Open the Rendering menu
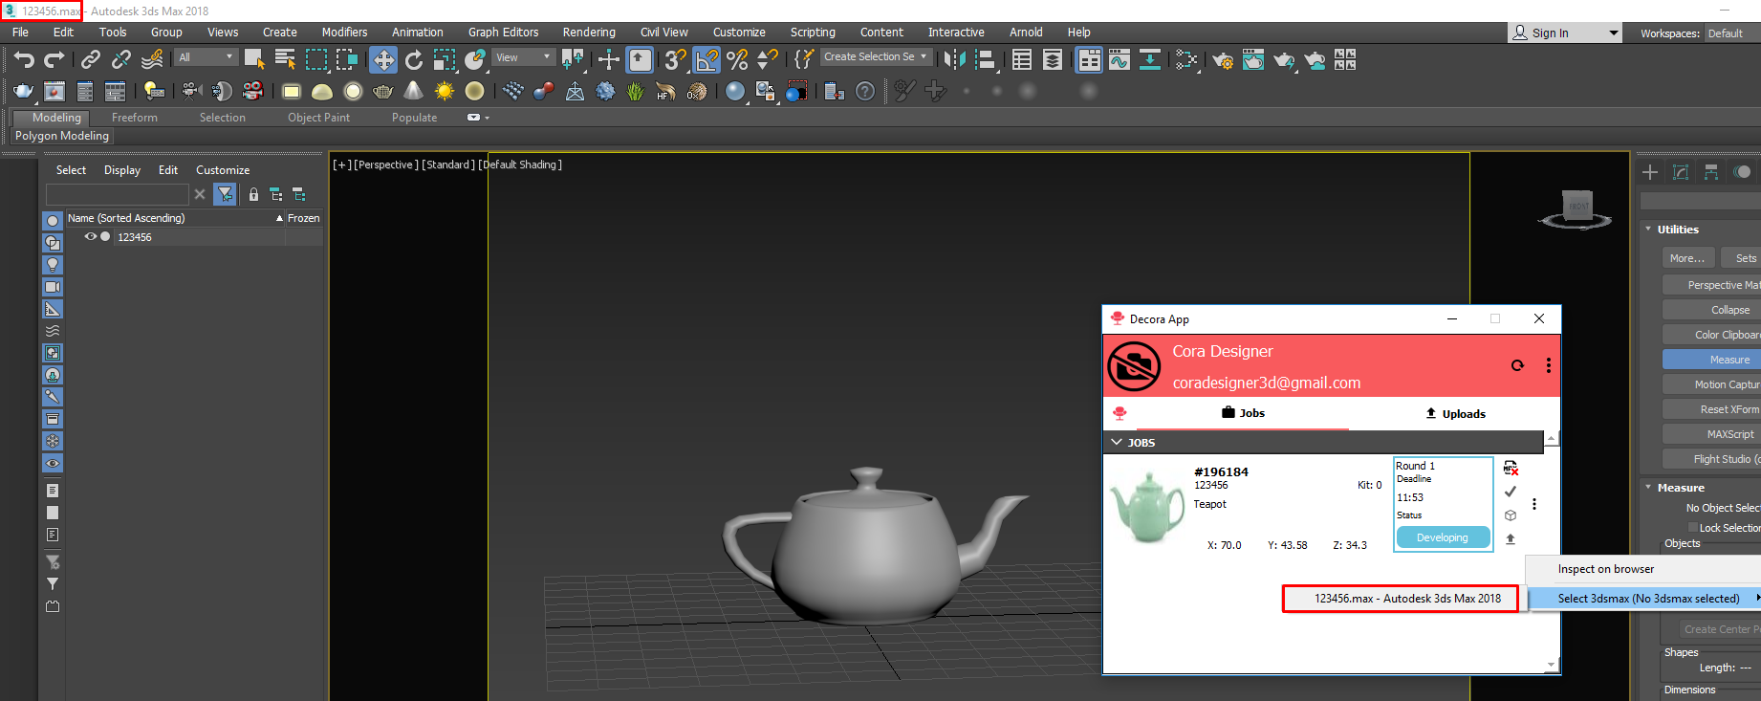 coord(588,33)
